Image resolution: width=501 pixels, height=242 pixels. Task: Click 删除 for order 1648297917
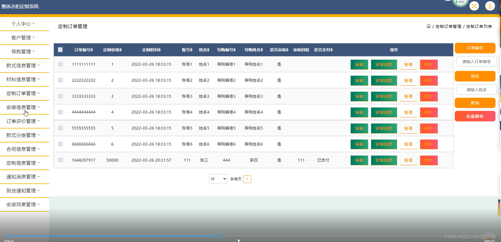tap(429, 160)
